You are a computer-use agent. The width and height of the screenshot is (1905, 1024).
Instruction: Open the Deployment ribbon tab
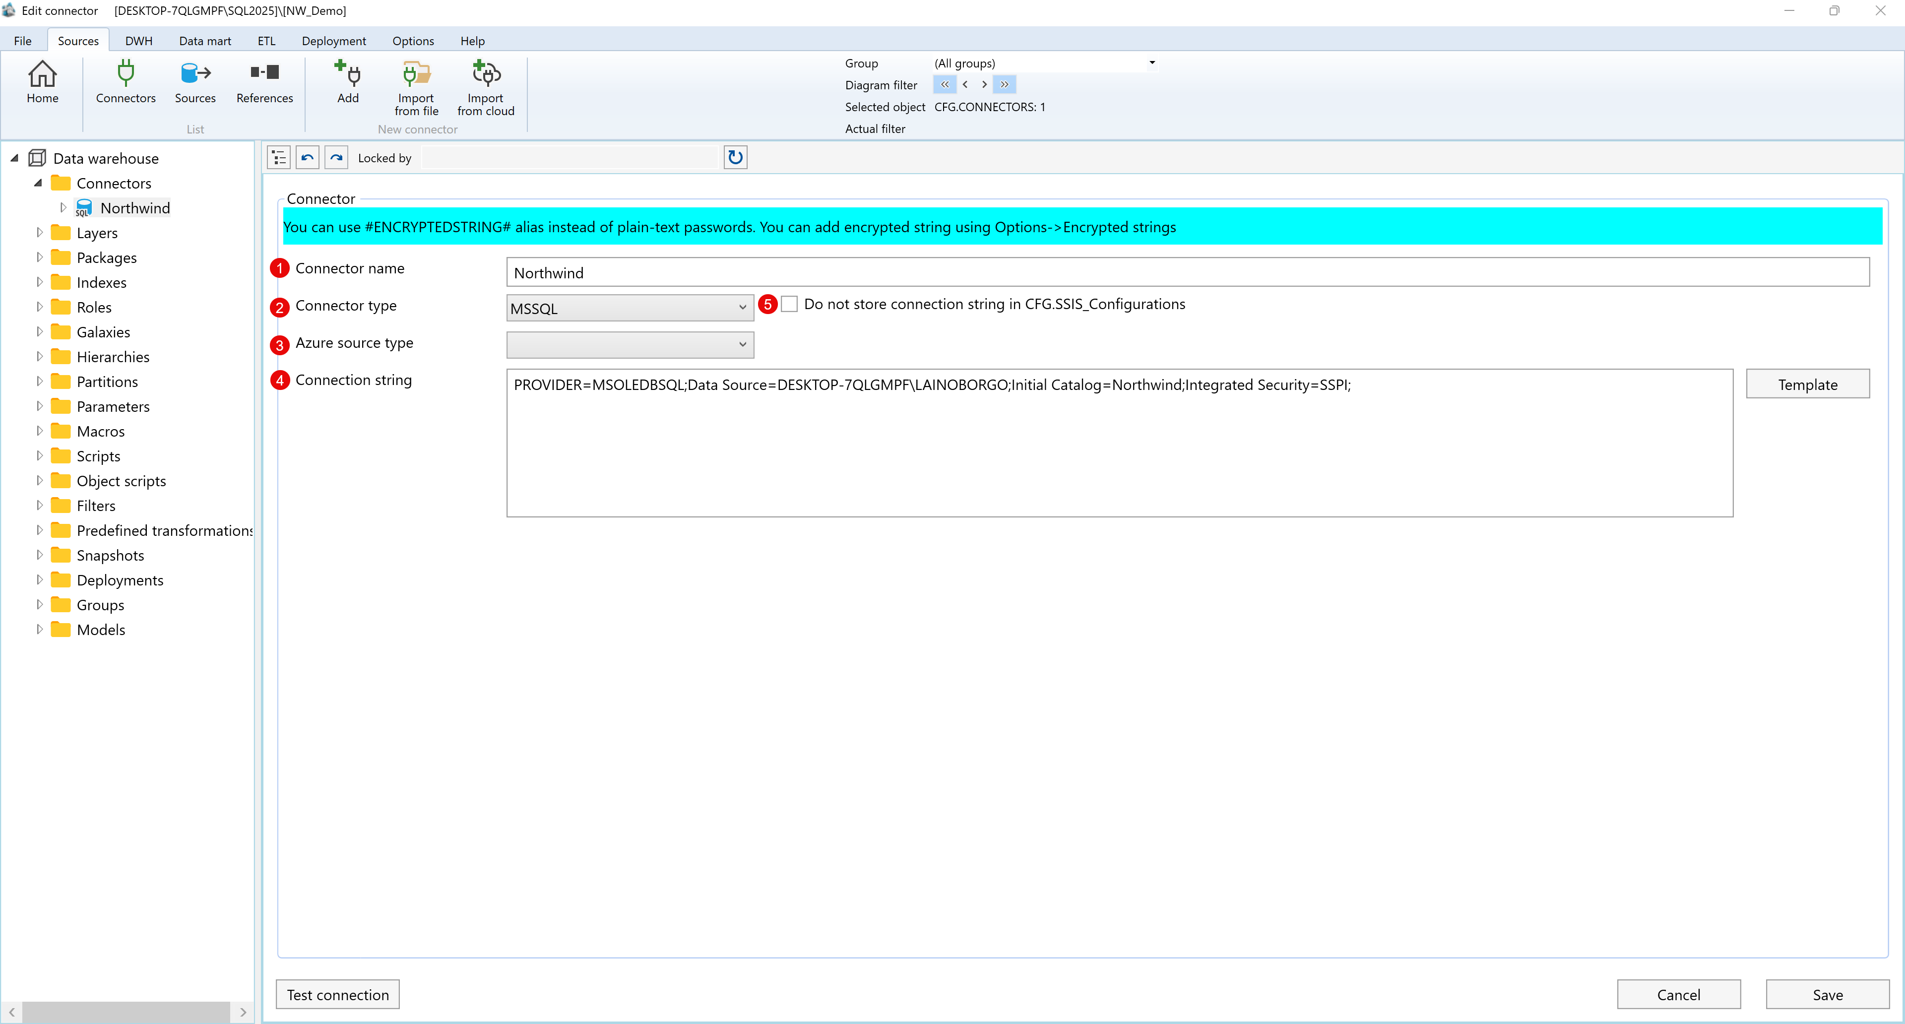pyautogui.click(x=333, y=41)
